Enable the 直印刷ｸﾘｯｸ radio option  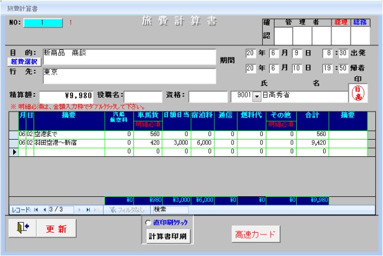(147, 223)
